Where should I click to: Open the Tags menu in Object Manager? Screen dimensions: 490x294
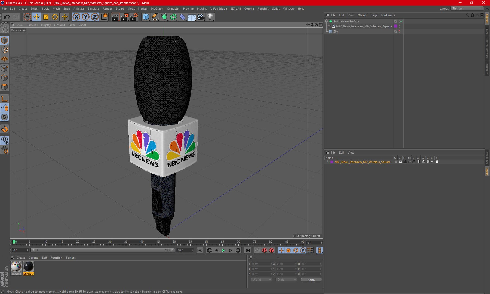pos(374,15)
